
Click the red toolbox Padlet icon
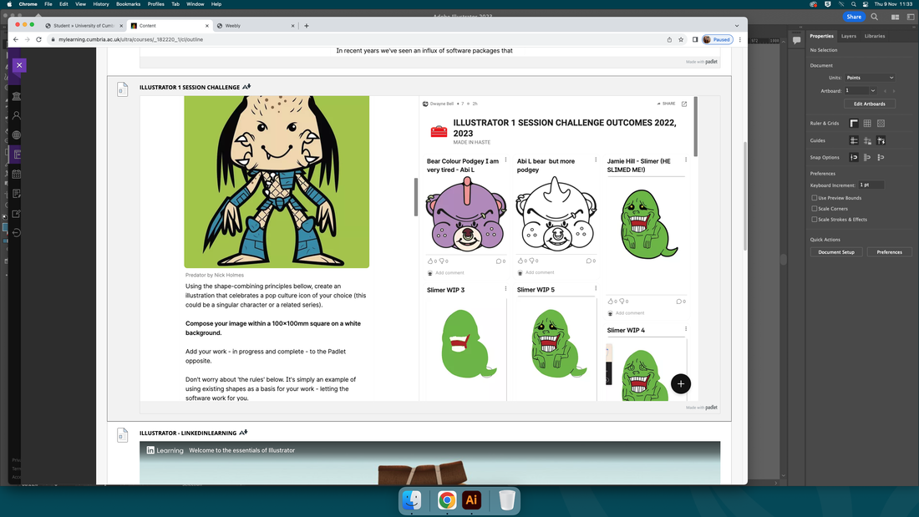[x=439, y=130]
